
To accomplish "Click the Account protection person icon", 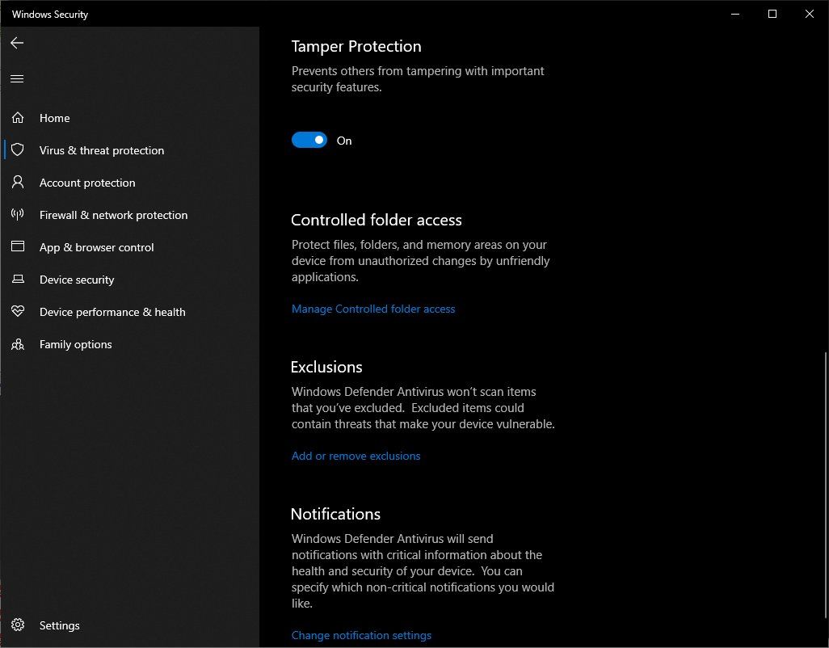I will 18,182.
